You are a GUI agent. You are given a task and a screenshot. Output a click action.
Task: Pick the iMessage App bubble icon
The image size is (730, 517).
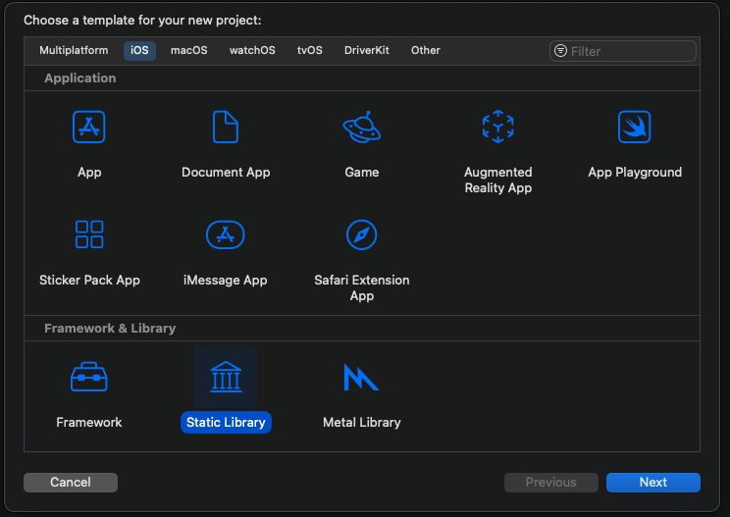(226, 234)
